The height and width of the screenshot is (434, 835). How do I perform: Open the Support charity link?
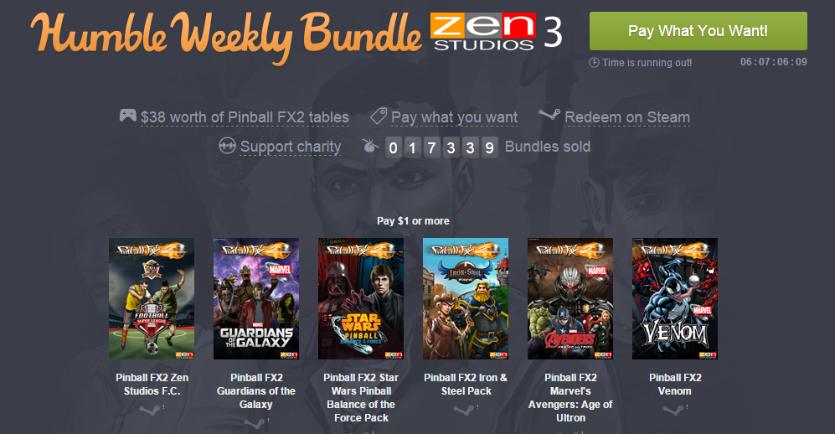291,147
